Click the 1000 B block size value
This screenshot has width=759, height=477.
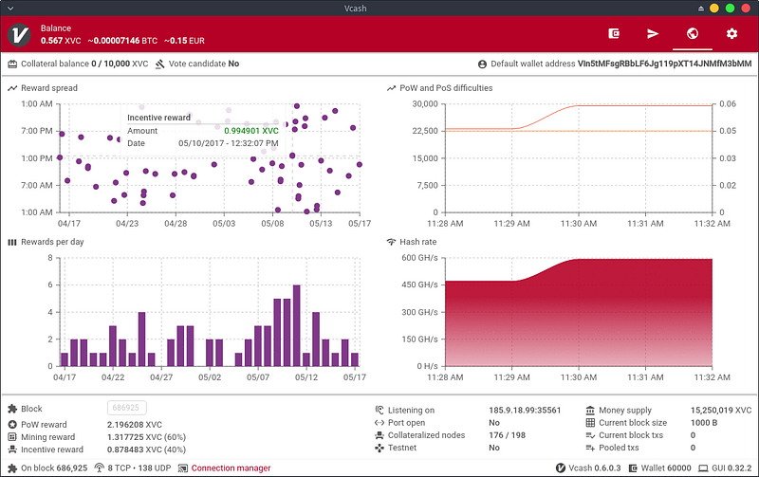704,422
